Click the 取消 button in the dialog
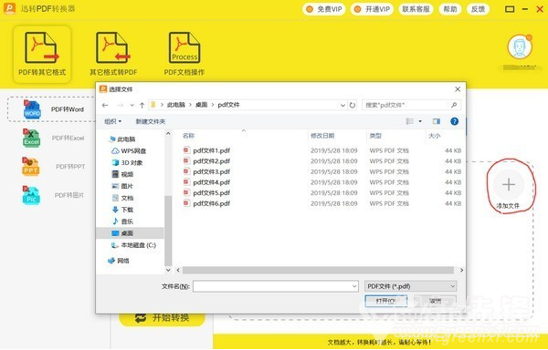 coord(435,301)
